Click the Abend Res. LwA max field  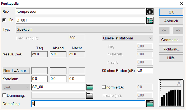(58, 71)
